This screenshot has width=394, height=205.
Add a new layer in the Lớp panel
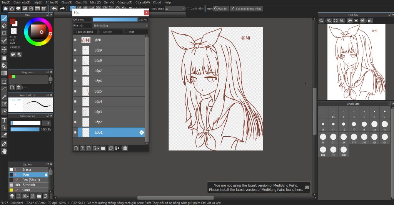(x=76, y=148)
